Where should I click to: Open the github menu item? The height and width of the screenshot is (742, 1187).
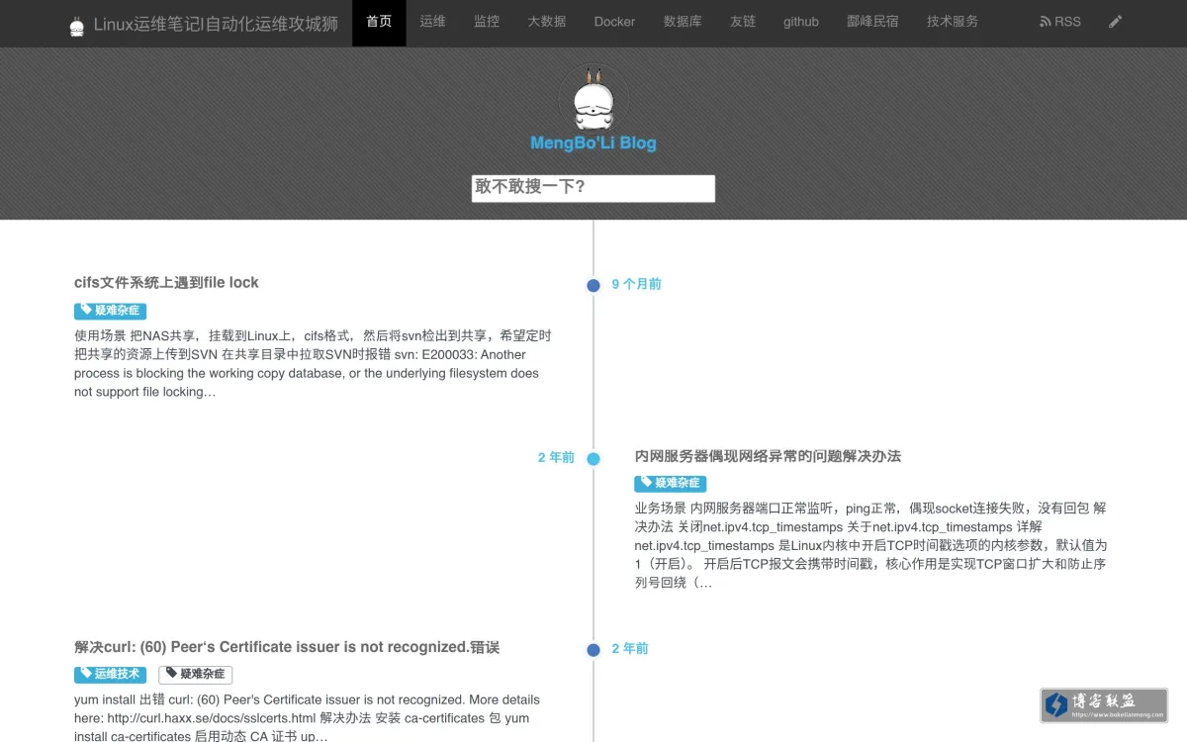pos(801,22)
